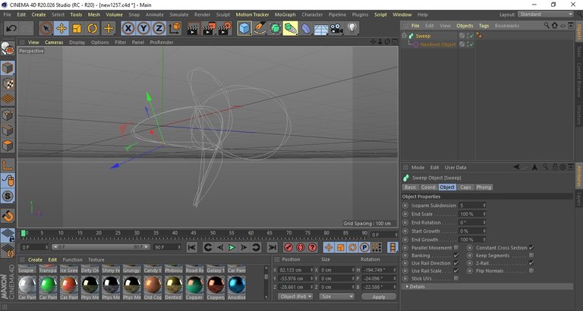This screenshot has width=583, height=311.
Task: Select NeoKnot Object in object tree
Action: coord(437,44)
